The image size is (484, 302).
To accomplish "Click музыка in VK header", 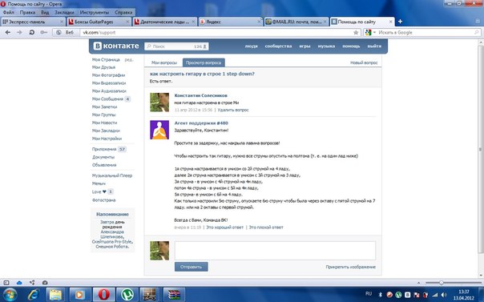I will tap(326, 46).
